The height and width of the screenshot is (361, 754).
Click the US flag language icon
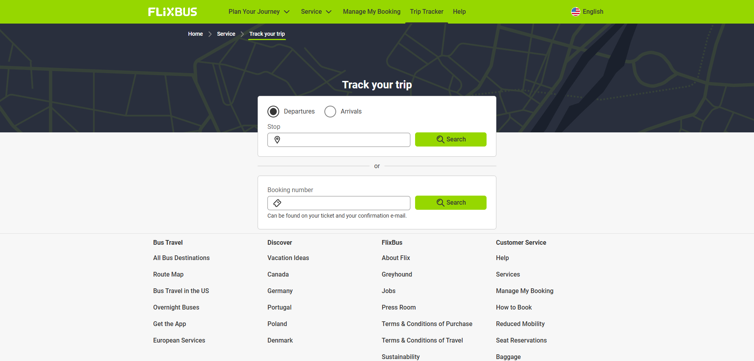pos(575,12)
